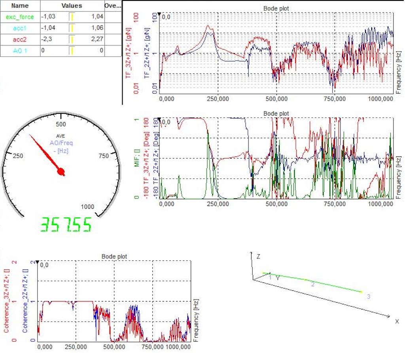Click the blue TF_2Z+/1Z+ [g/N] axis label

(147, 53)
